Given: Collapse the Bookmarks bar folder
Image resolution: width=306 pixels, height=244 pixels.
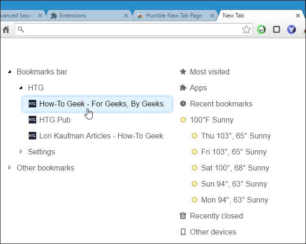Looking at the screenshot, I should coord(10,72).
